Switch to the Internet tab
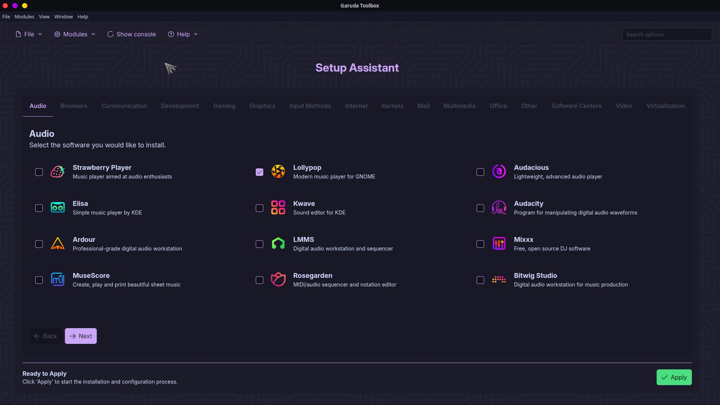720x405 pixels. pyautogui.click(x=356, y=106)
